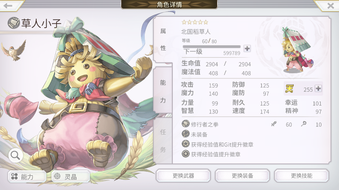Click the fist job icon beside 草人小子
The width and height of the screenshot is (339, 190).
[x=14, y=23]
